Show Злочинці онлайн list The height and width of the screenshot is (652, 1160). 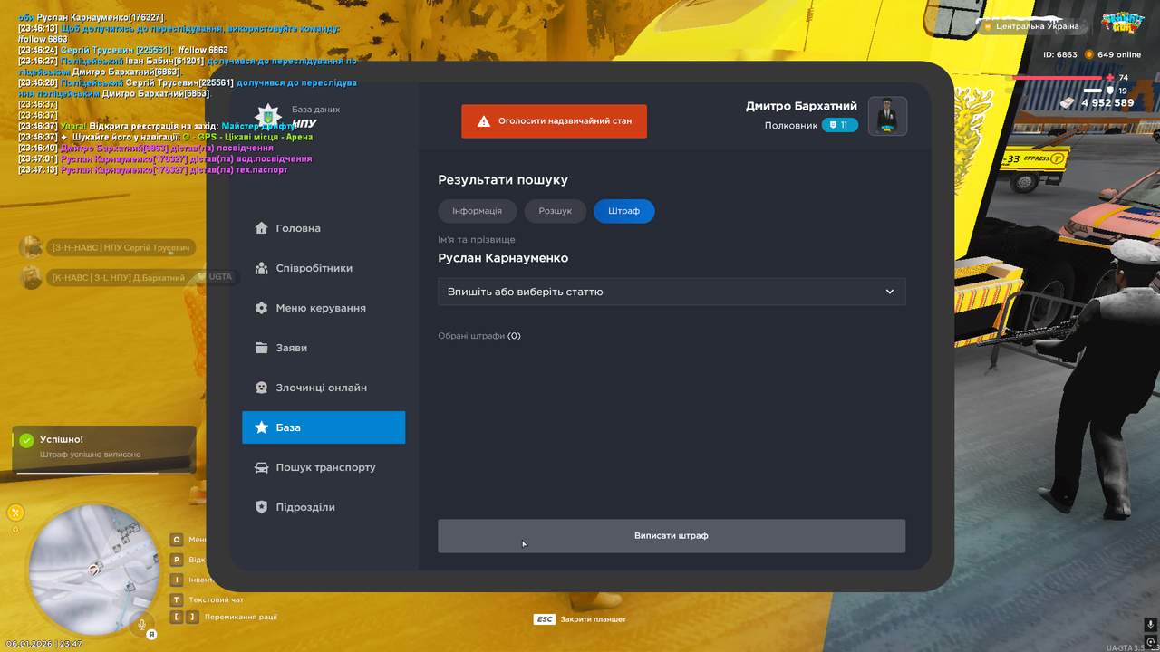(324, 388)
